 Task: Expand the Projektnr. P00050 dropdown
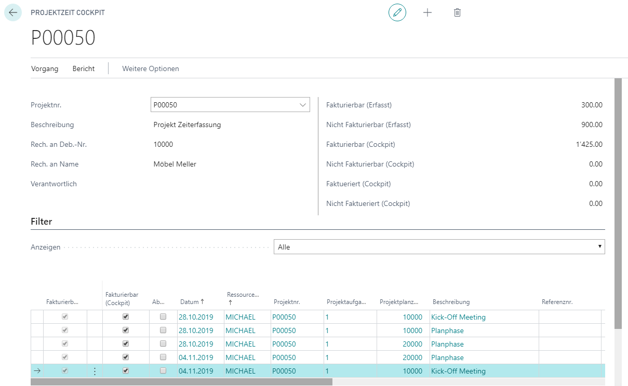[303, 105]
